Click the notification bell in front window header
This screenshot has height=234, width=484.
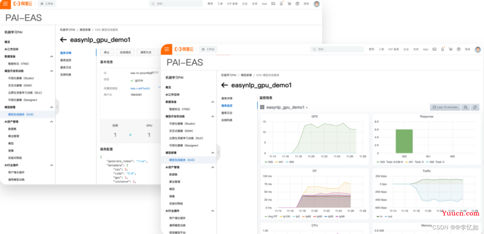[x=443, y=49]
